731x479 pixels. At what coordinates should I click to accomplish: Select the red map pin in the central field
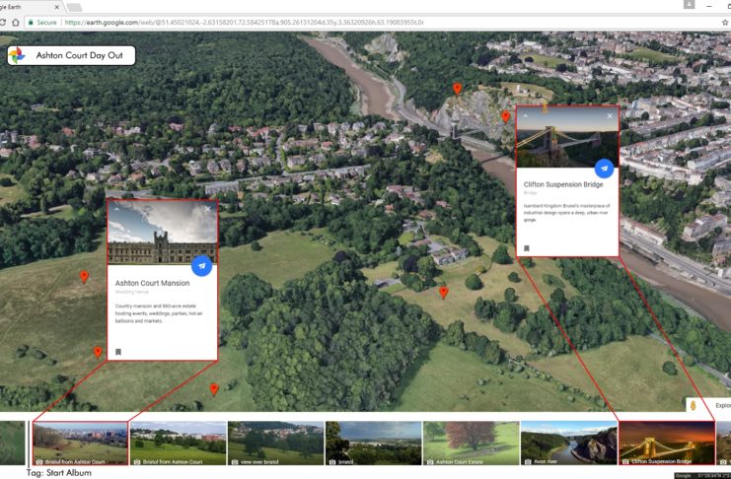click(443, 292)
